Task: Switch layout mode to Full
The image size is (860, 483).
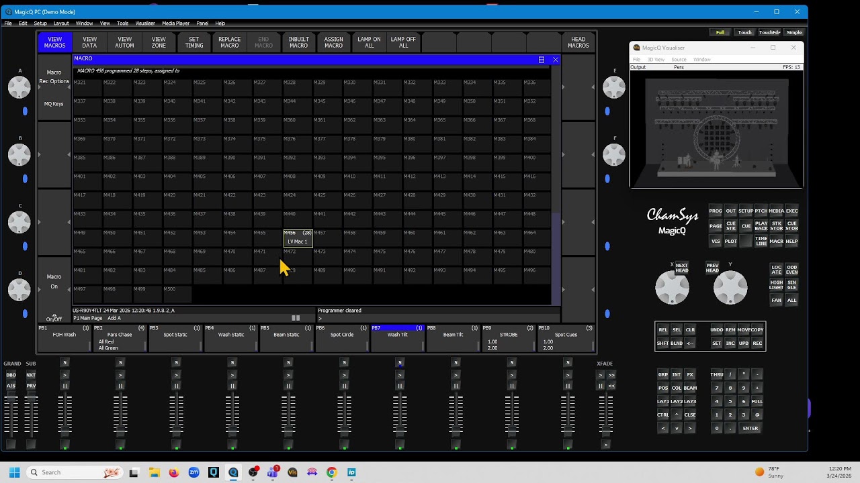Action: pos(720,32)
